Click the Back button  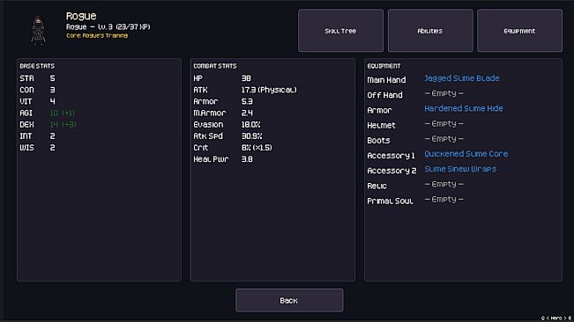pos(289,301)
